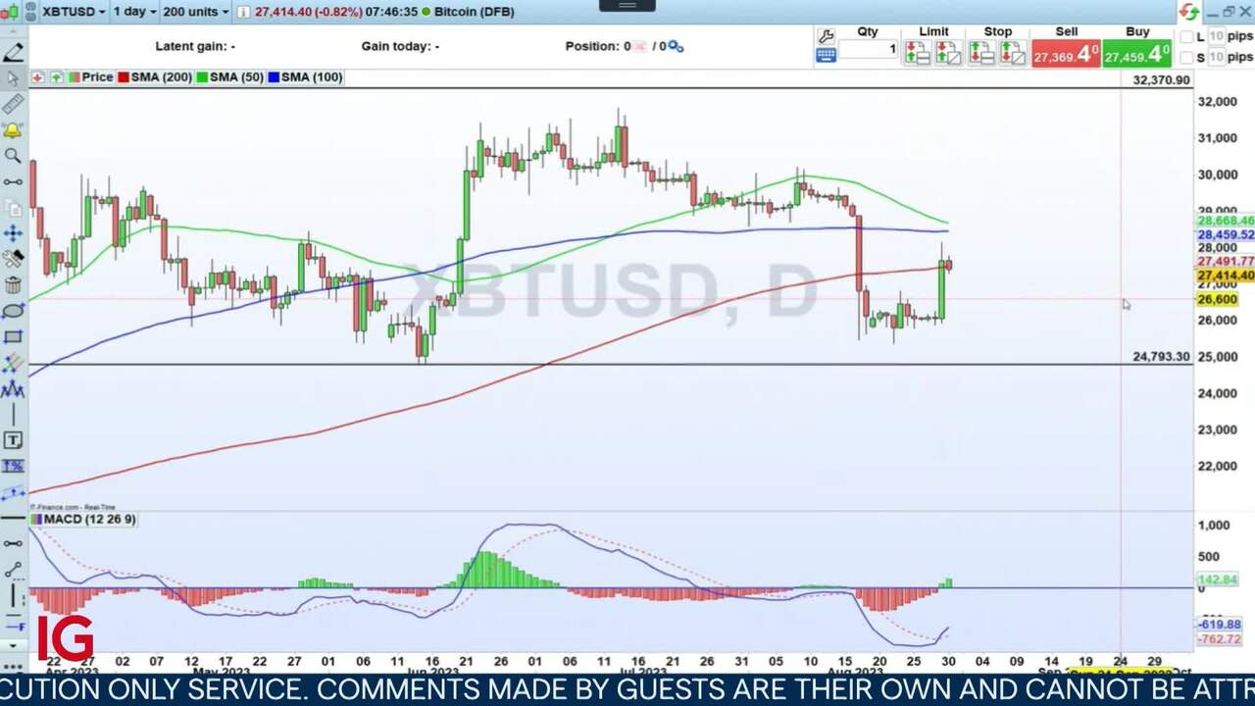
Task: Select the ellipse drawing tool
Action: click(x=13, y=311)
